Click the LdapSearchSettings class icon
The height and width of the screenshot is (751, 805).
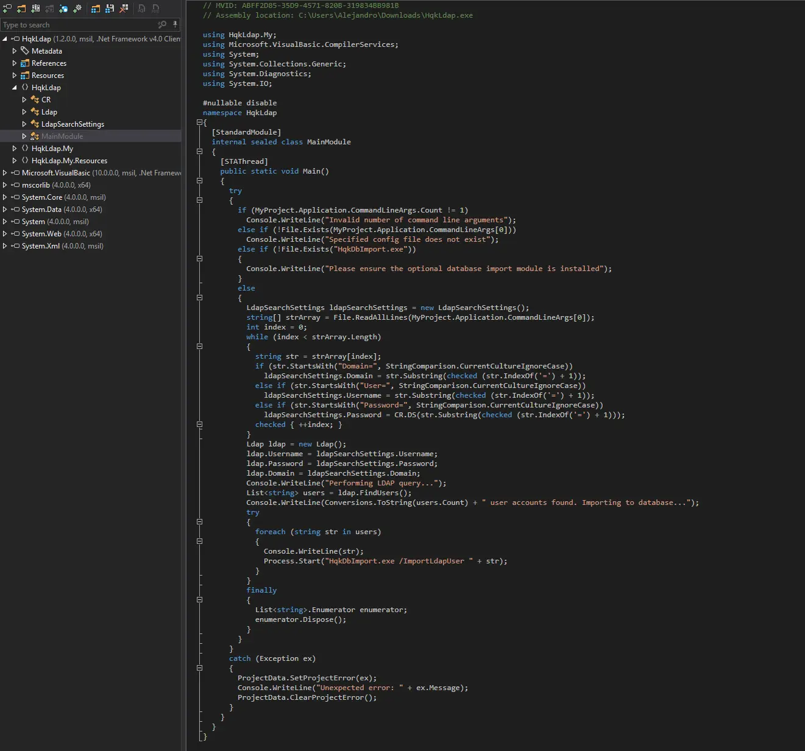click(35, 124)
